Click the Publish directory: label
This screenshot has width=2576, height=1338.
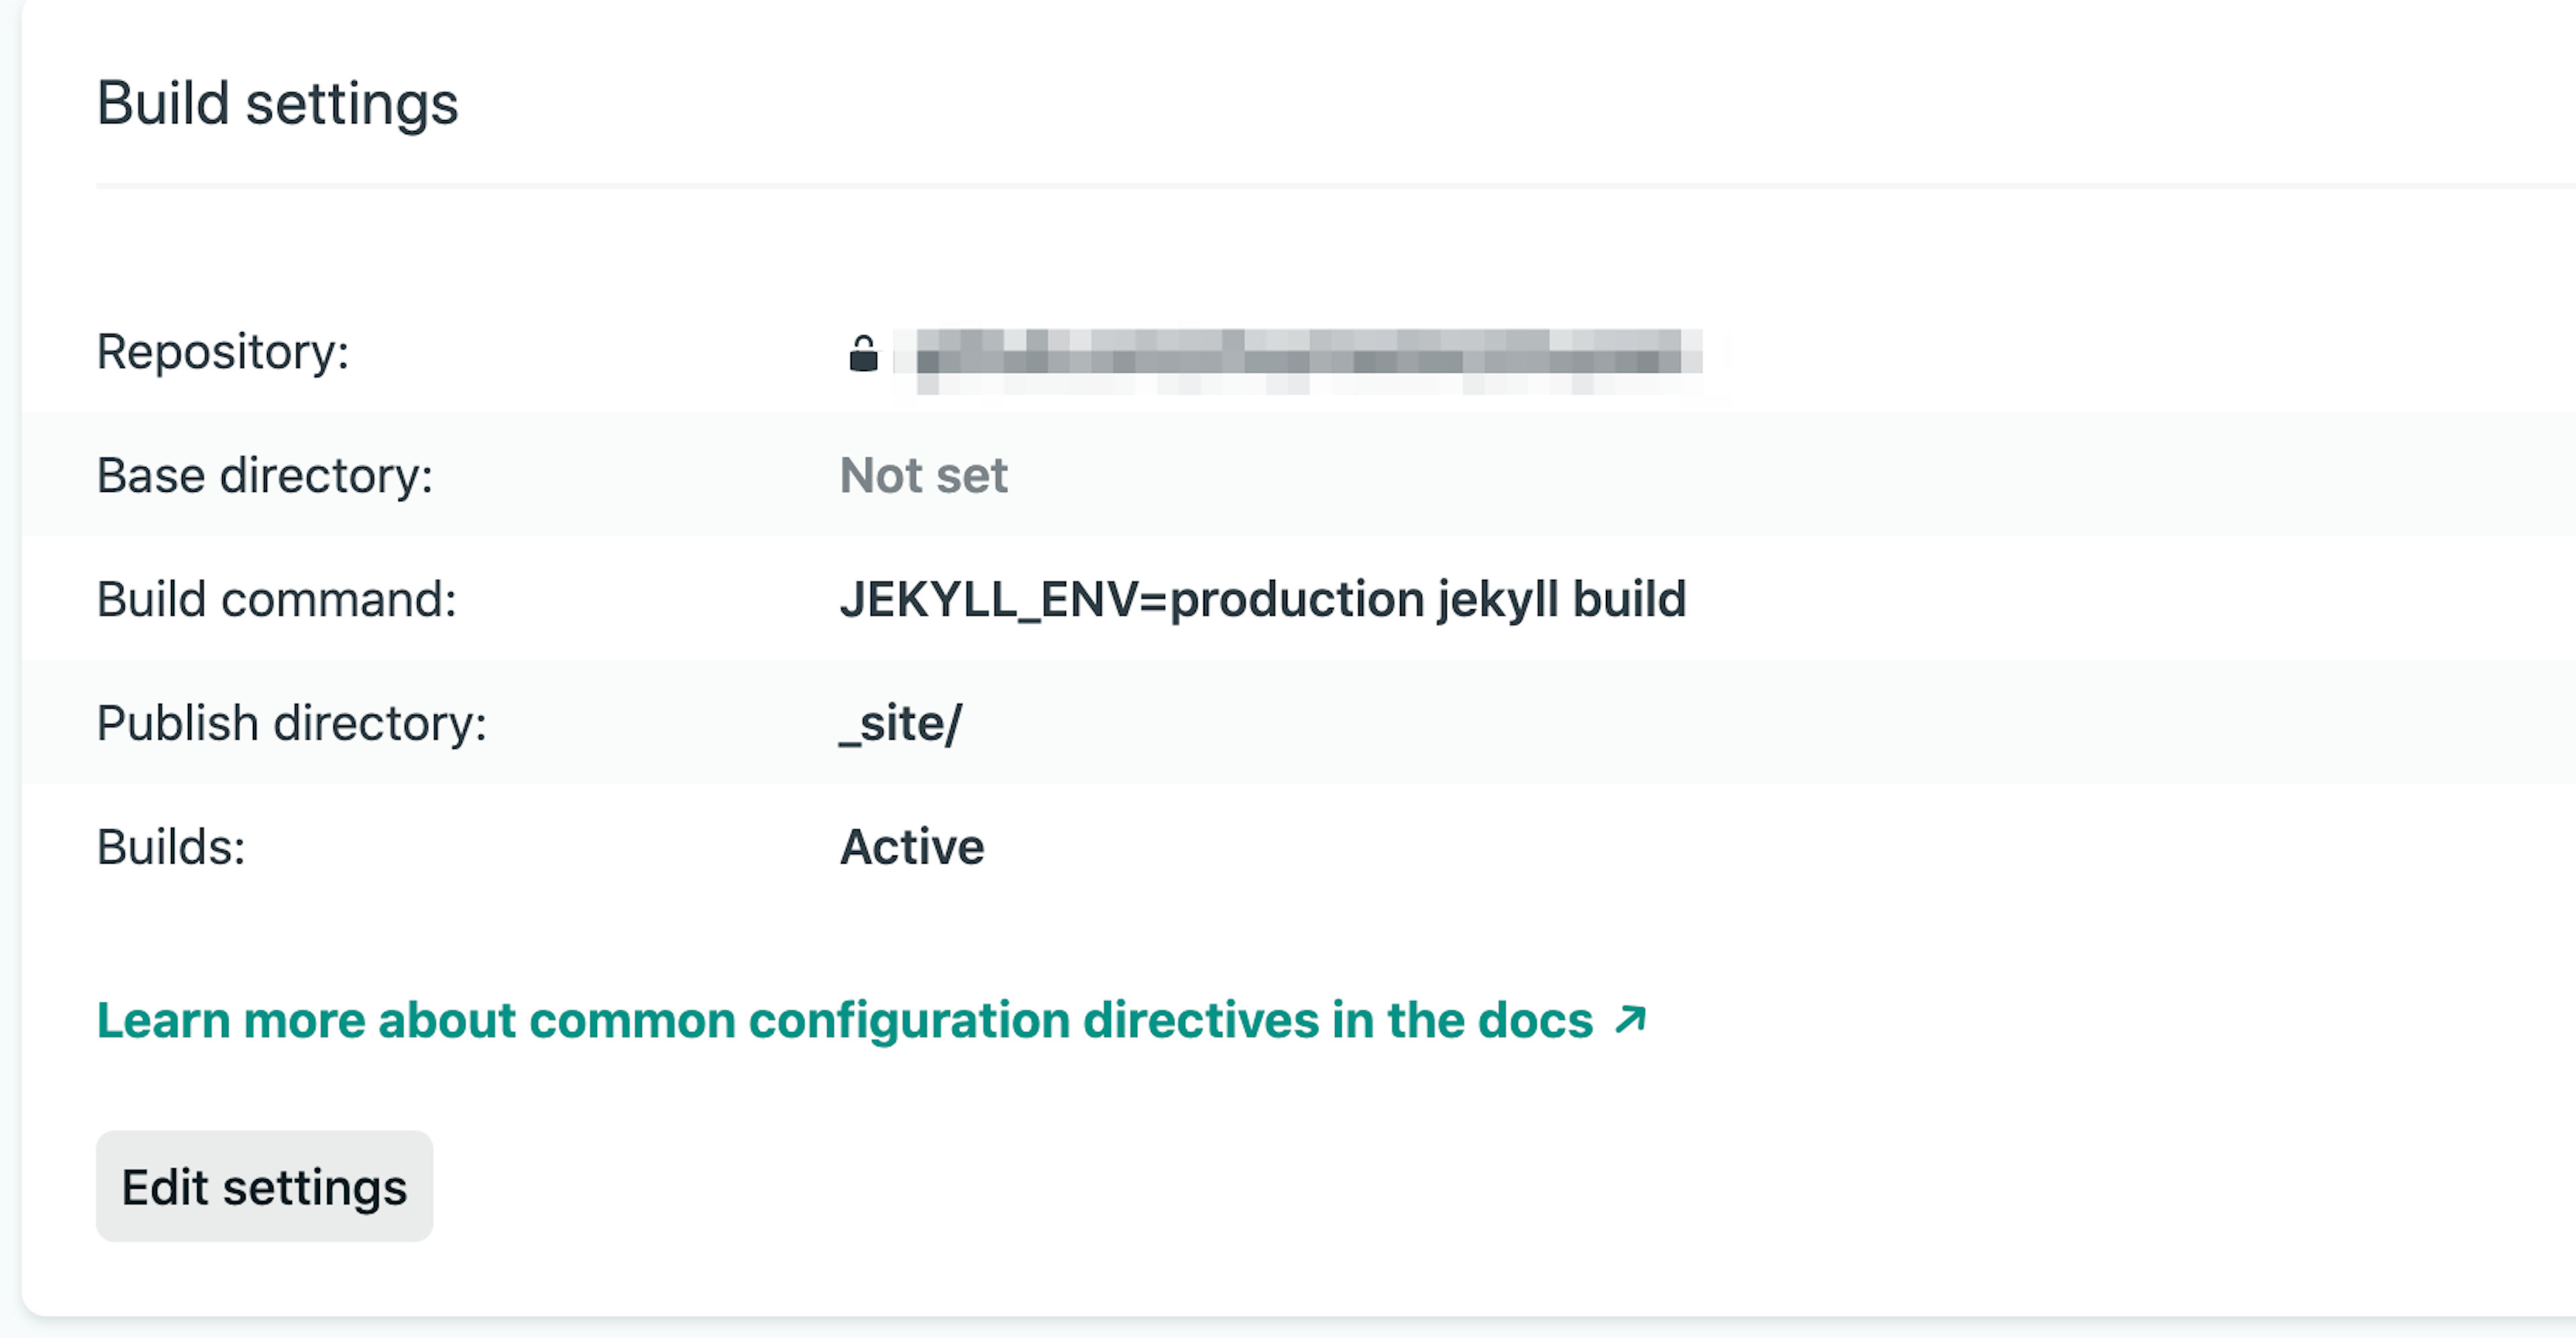click(291, 724)
